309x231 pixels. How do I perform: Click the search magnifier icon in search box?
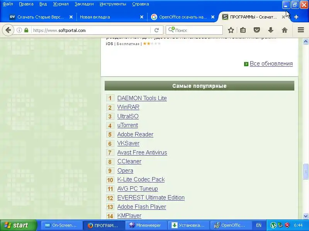pos(171,30)
